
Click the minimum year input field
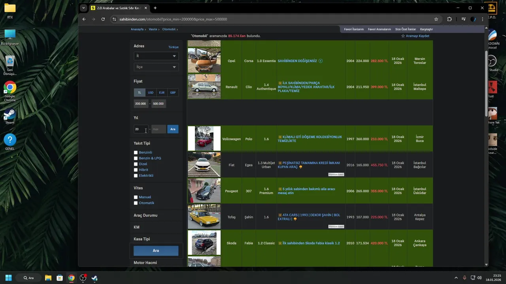tap(141, 129)
